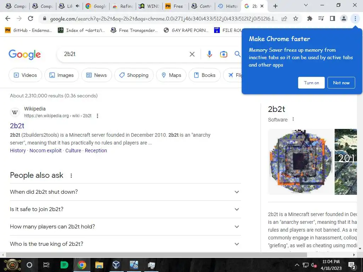Dismiss the popup with Not now
Screen dimensions: 363x272
click(x=341, y=83)
